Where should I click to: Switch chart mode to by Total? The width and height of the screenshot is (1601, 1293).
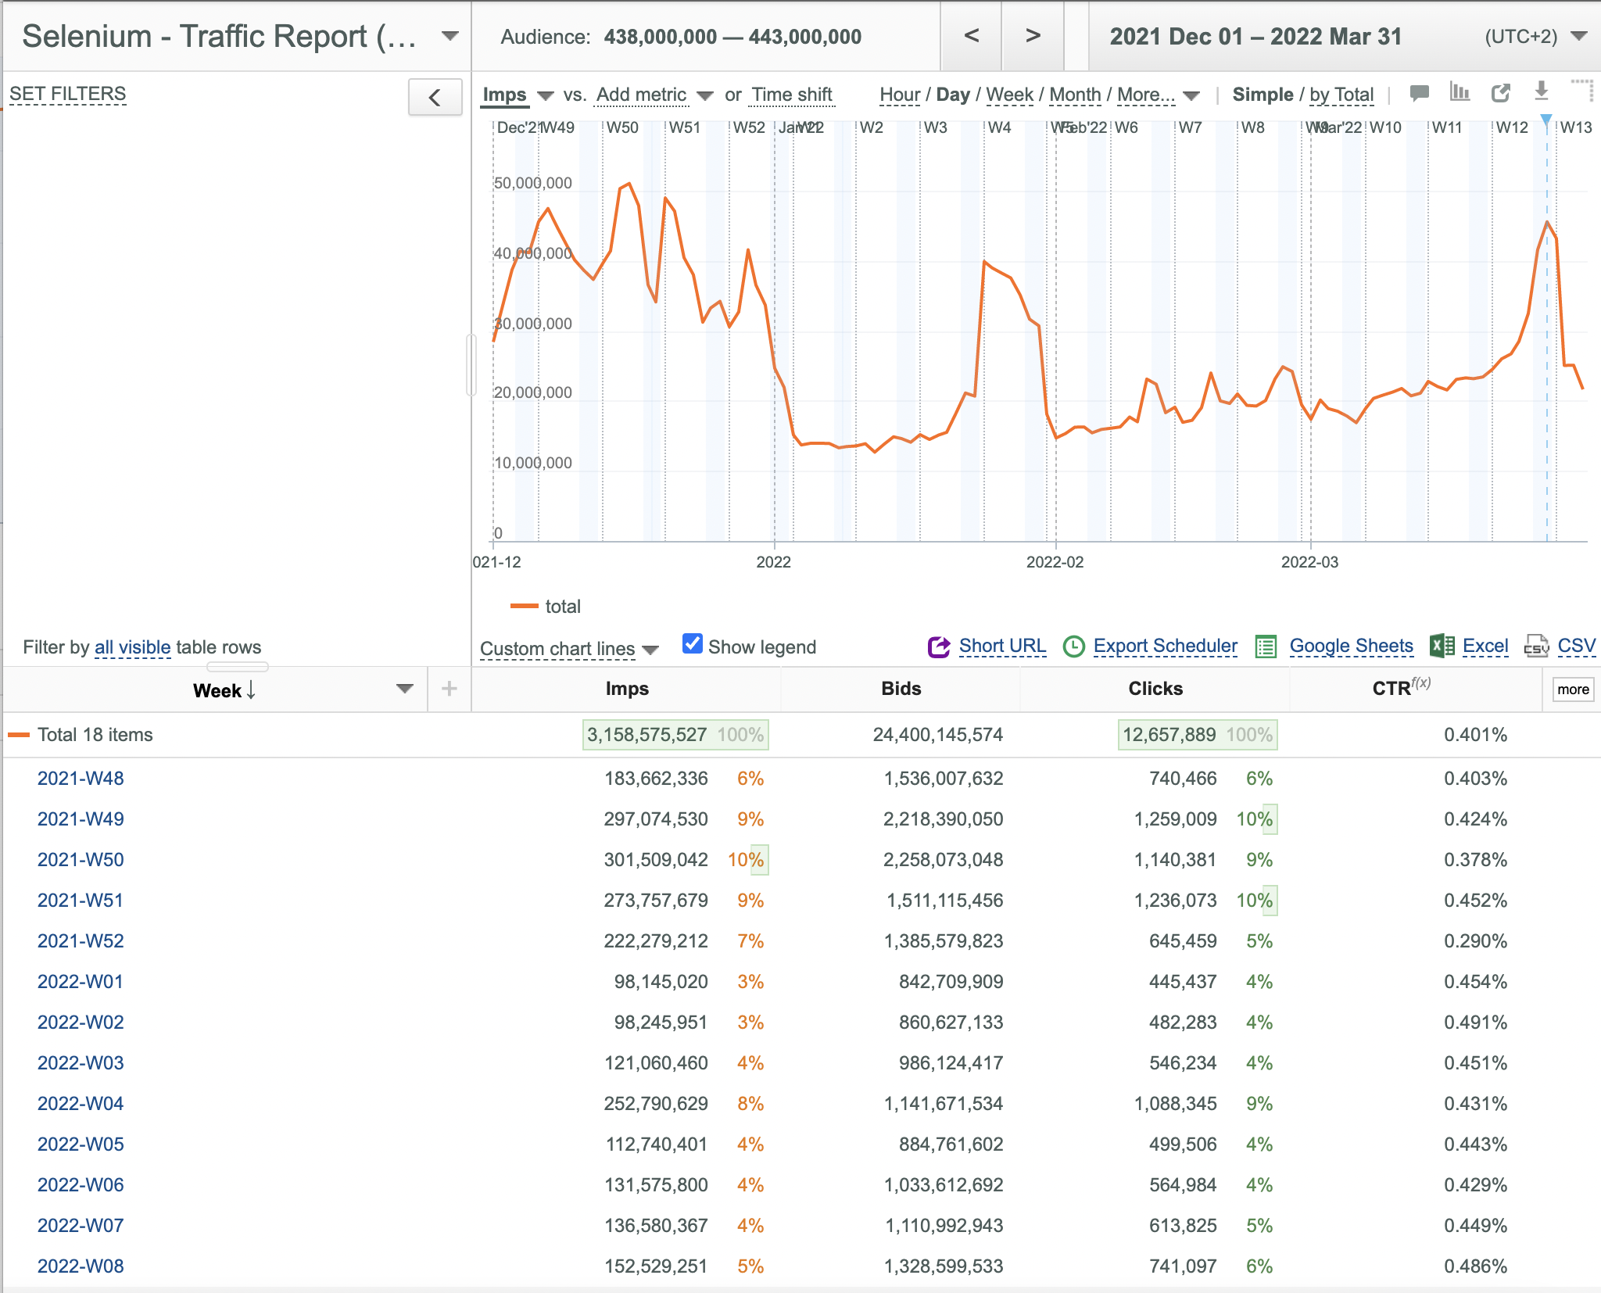[x=1341, y=95]
